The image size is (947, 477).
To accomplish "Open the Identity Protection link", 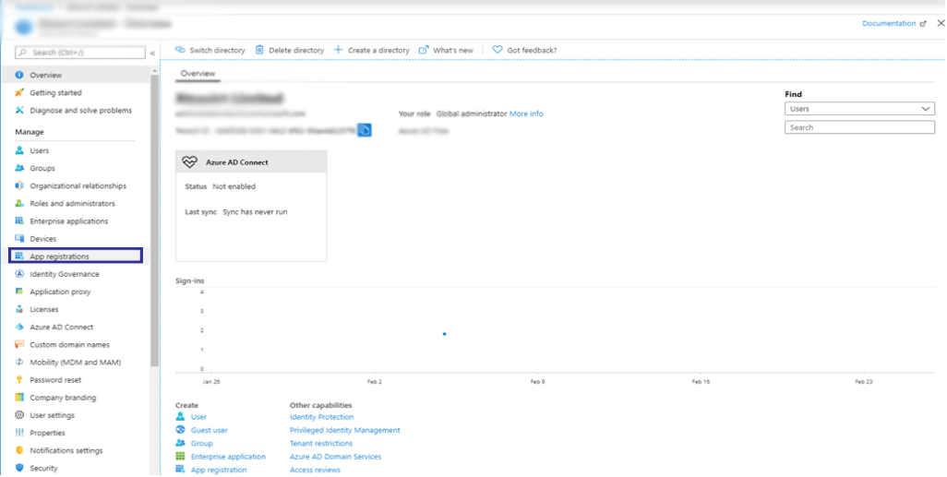I will (321, 417).
